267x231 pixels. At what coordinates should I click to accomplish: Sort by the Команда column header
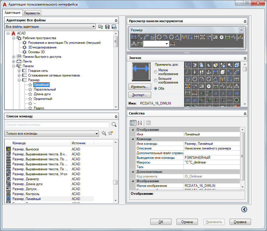point(40,143)
